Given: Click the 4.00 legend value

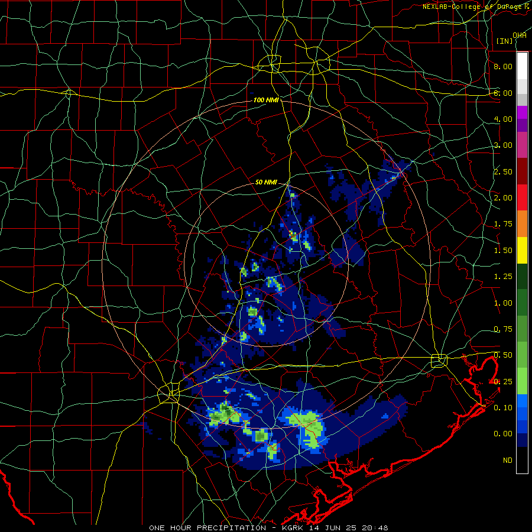Looking at the screenshot, I should click(503, 119).
